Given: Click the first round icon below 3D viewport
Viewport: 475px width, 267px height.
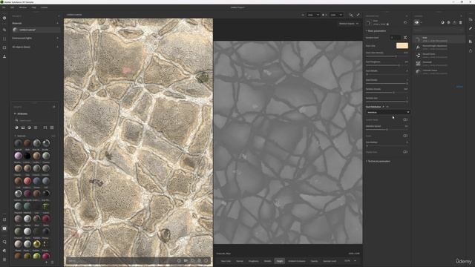Looking at the screenshot, I should (x=179, y=260).
